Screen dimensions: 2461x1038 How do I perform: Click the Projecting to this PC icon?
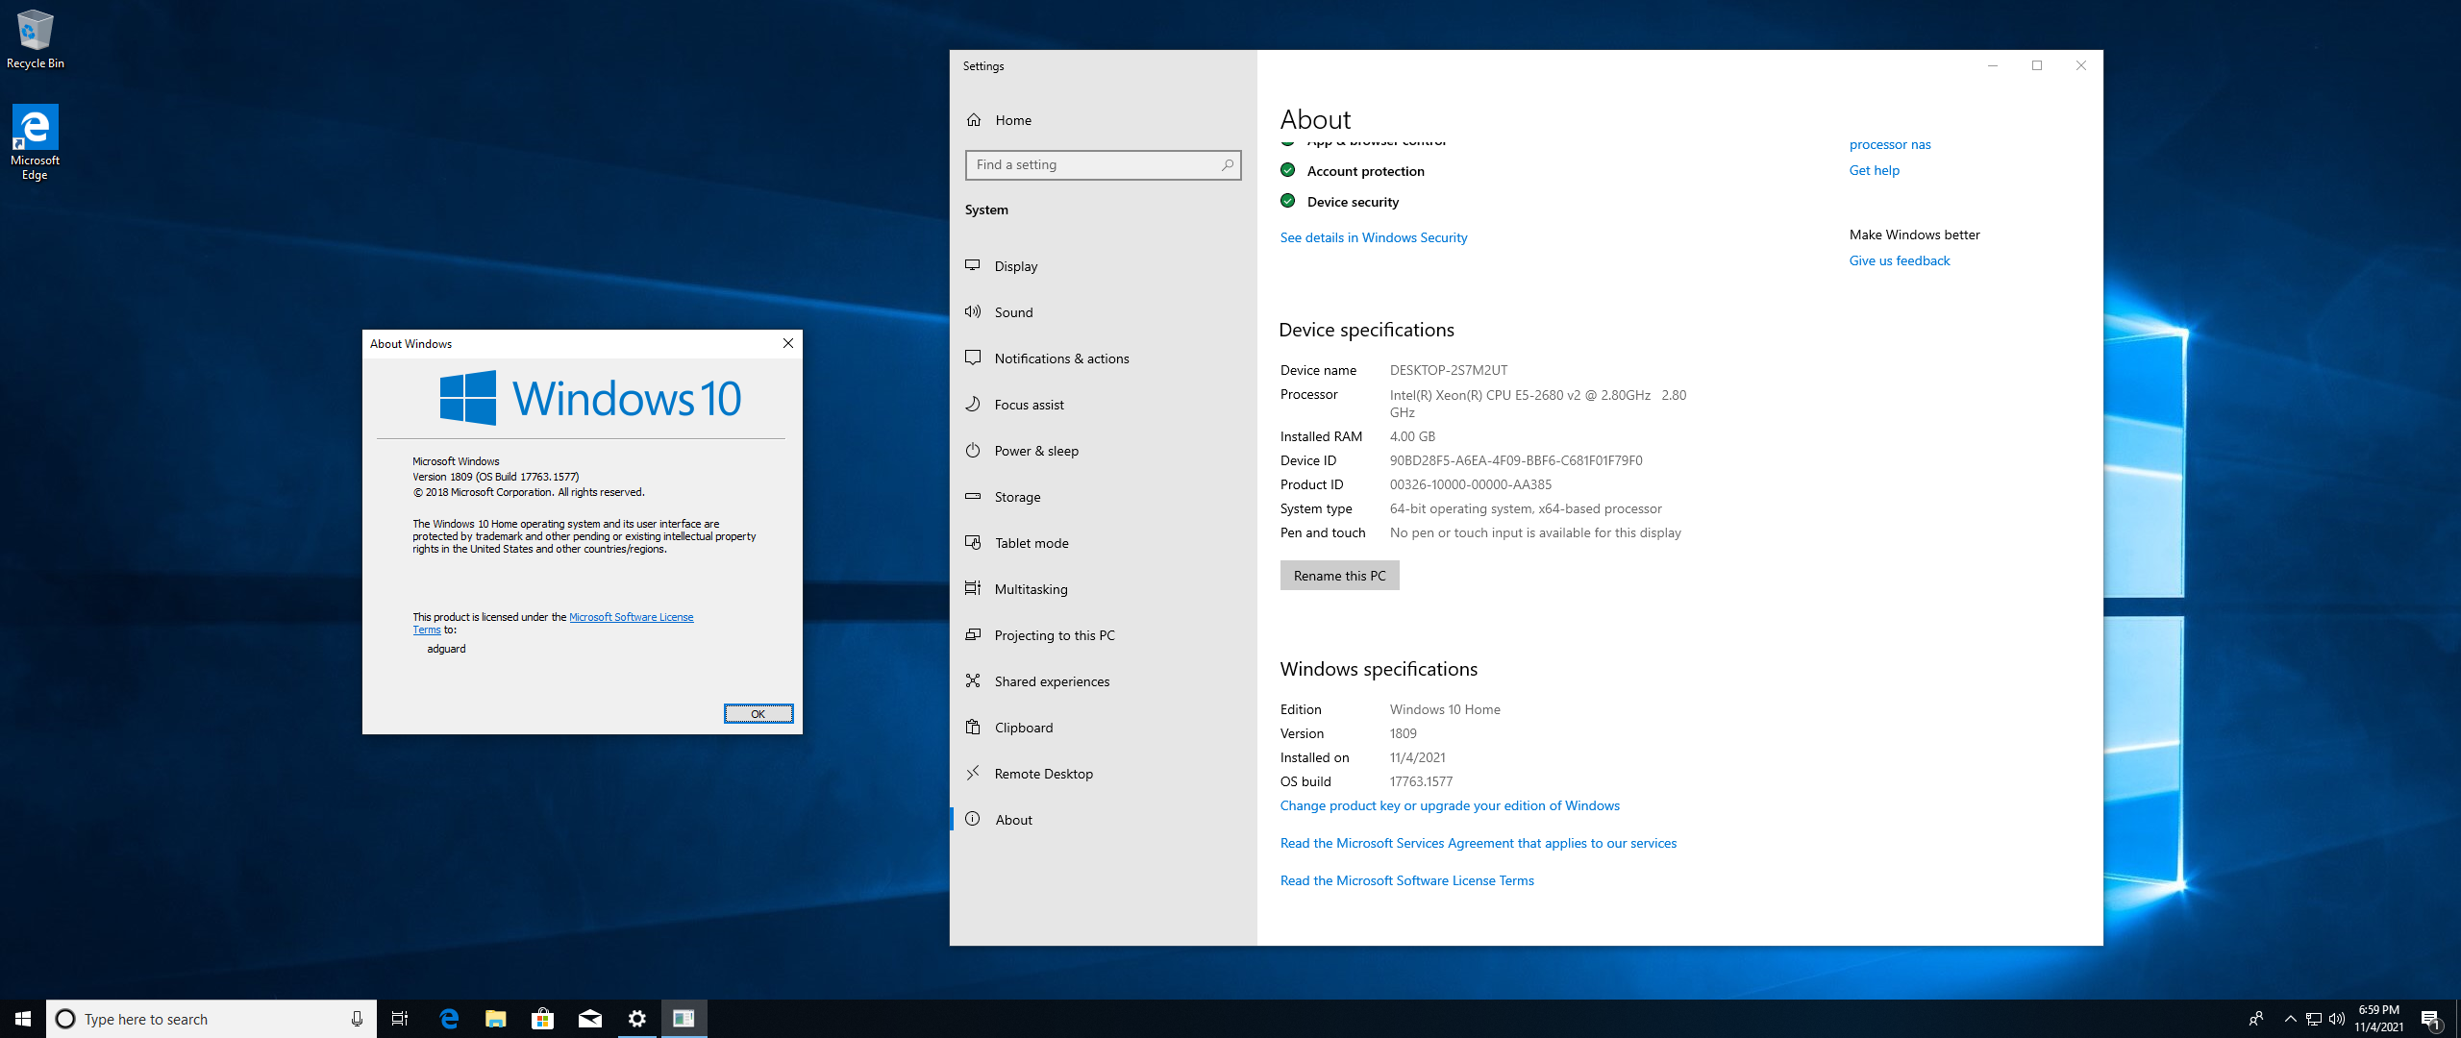pos(973,634)
